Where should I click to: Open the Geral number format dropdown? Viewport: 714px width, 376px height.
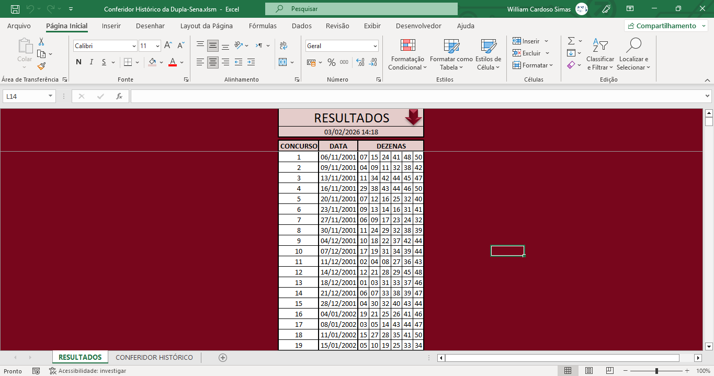[x=375, y=46]
